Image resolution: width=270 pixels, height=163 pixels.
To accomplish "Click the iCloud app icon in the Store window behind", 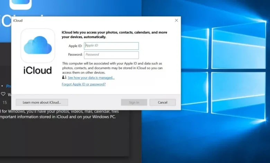I will click(20, 4).
